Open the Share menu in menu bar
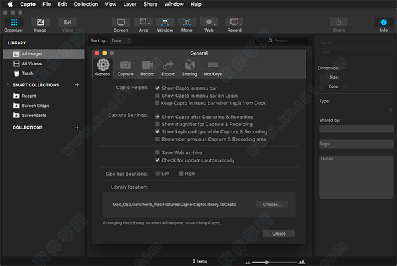This screenshot has width=397, height=266. 150,4
